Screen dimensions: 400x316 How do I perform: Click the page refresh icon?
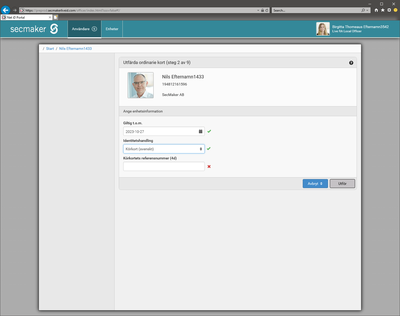point(267,10)
